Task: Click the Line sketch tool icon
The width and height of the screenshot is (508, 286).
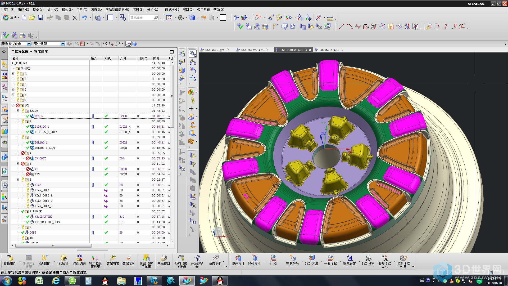Action: coord(341,26)
